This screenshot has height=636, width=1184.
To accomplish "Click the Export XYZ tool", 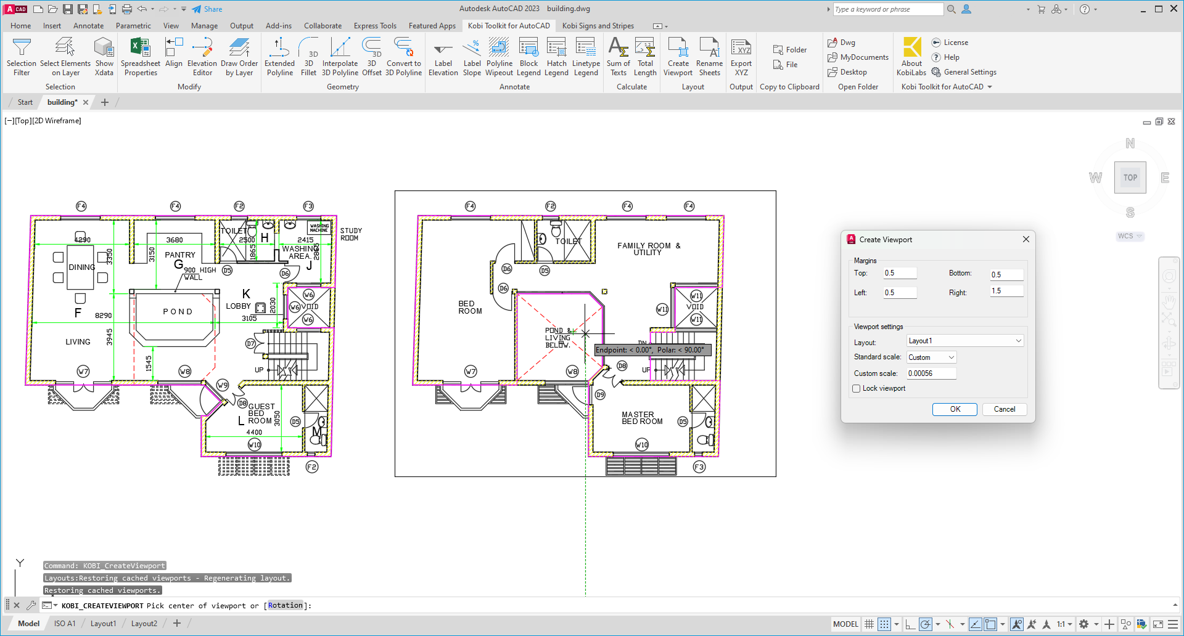I will pyautogui.click(x=741, y=57).
